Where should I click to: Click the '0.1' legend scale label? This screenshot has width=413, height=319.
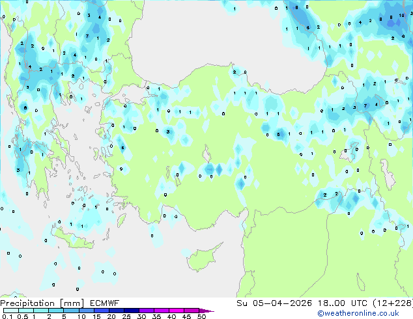click(x=7, y=316)
